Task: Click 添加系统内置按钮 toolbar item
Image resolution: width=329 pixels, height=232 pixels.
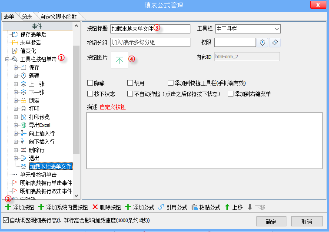Action: click(63, 207)
